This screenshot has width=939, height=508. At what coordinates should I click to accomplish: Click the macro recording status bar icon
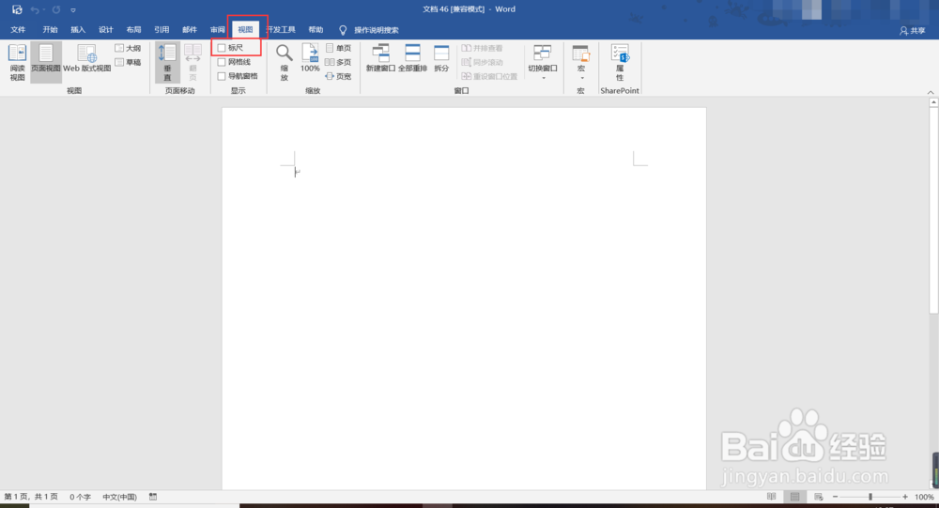click(x=153, y=497)
